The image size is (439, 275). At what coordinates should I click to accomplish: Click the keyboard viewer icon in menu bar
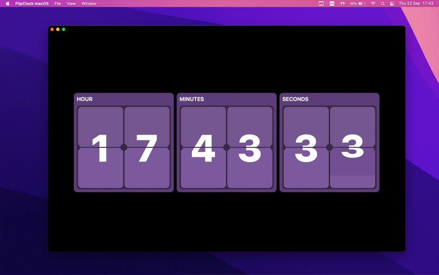click(321, 4)
